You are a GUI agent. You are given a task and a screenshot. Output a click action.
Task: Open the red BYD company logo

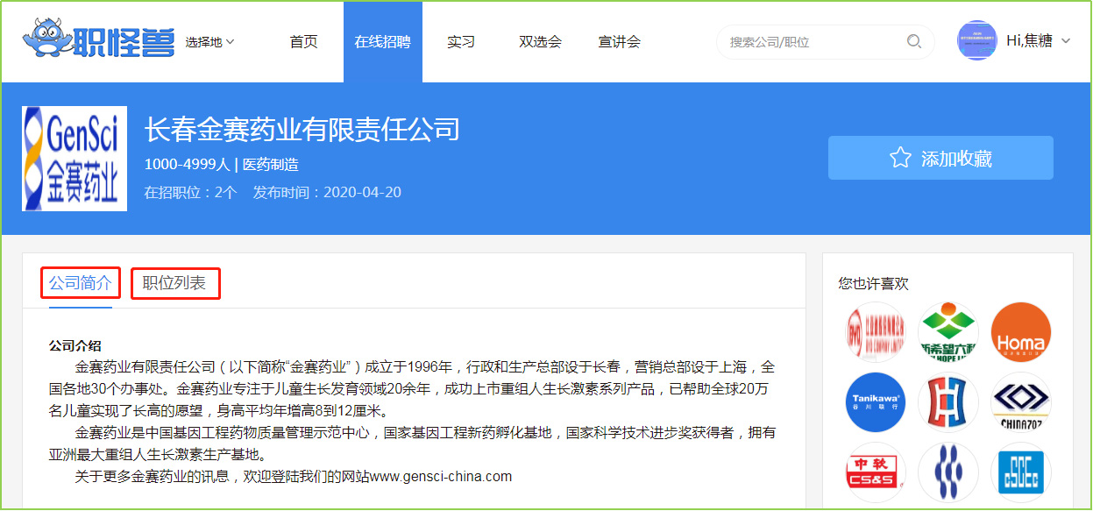[874, 332]
